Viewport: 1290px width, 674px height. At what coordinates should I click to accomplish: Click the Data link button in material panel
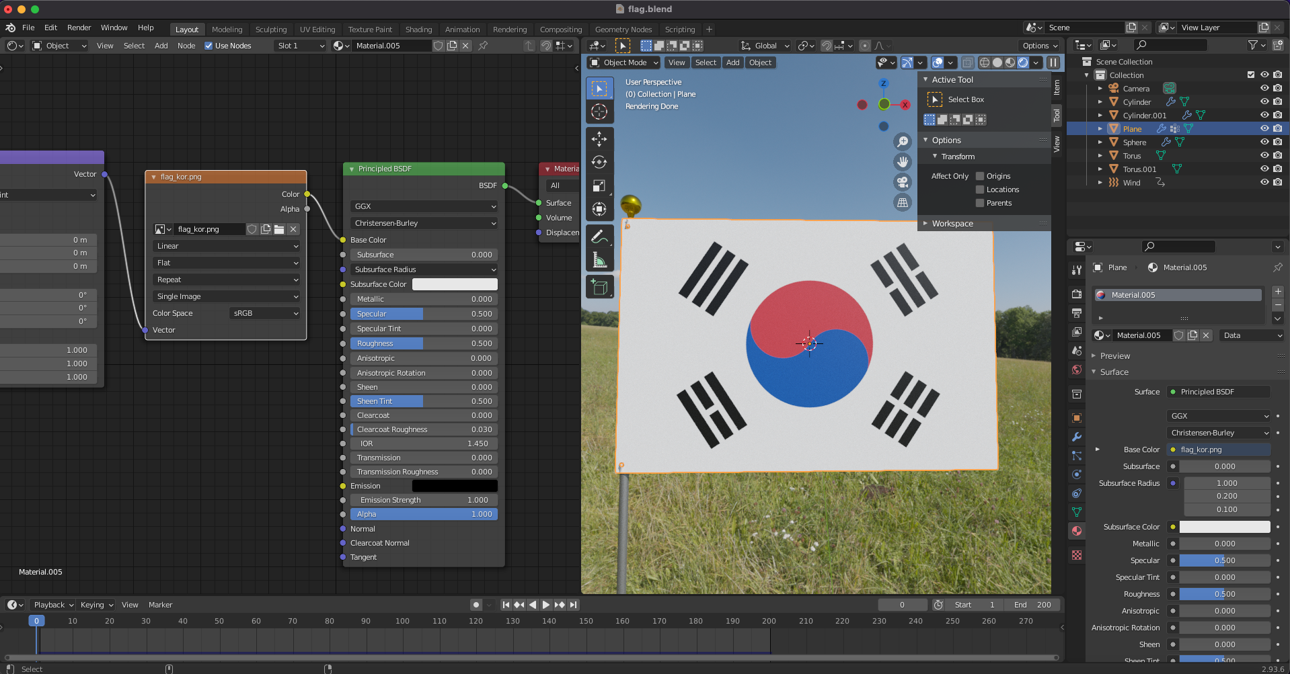click(1252, 335)
